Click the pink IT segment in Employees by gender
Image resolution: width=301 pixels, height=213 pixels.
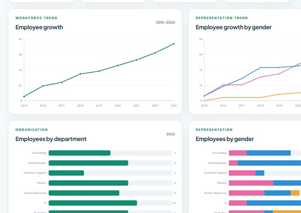click(x=238, y=203)
